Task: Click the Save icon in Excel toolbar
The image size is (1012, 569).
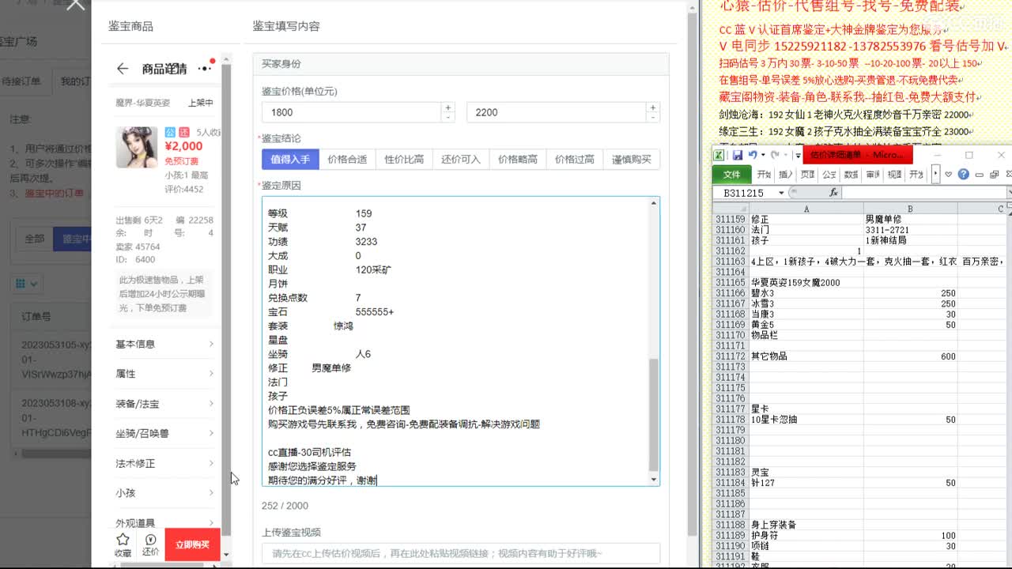Action: click(737, 156)
